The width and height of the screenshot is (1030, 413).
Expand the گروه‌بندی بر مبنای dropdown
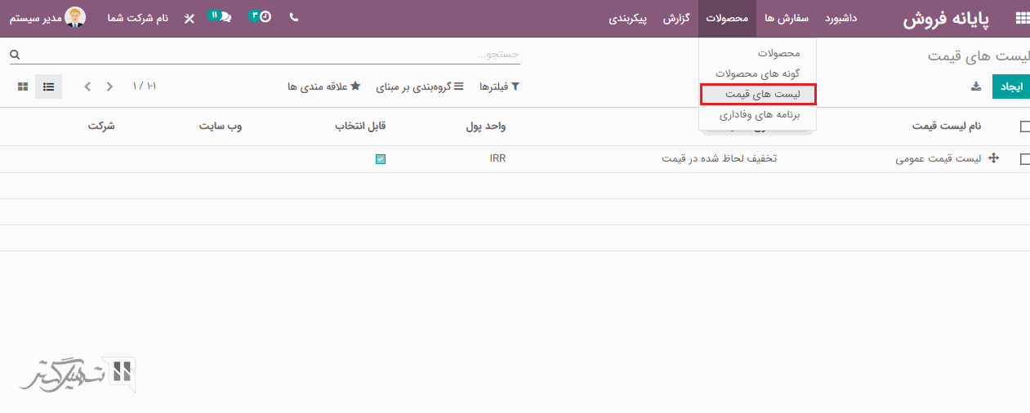[x=420, y=87]
